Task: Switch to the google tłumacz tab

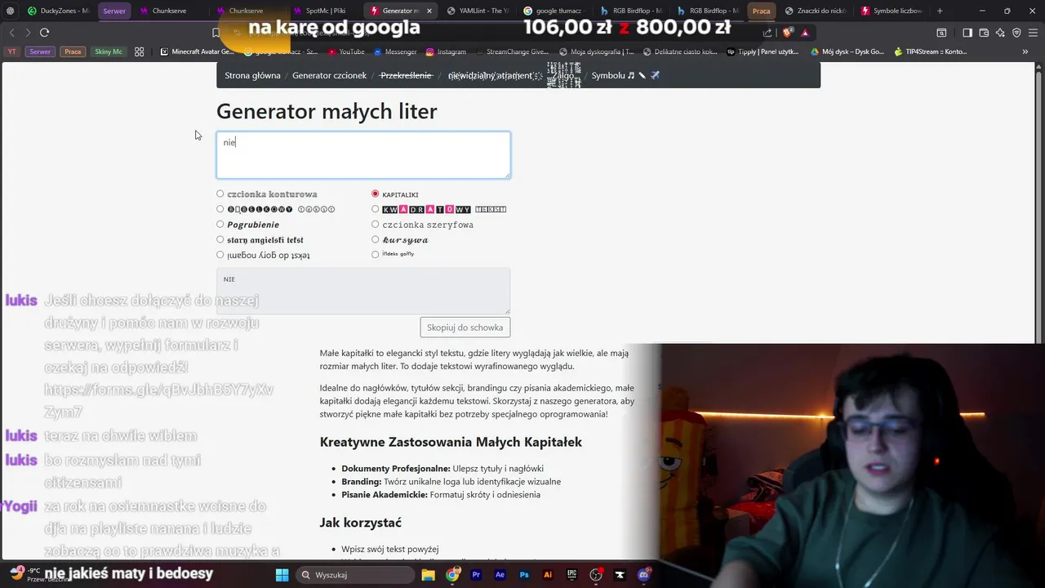Action: click(554, 11)
